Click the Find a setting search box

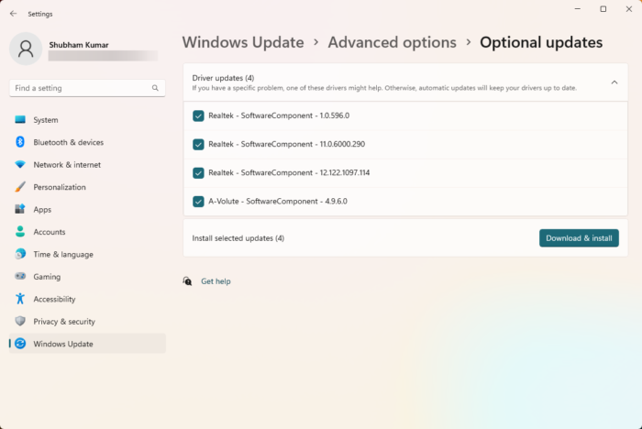point(83,88)
